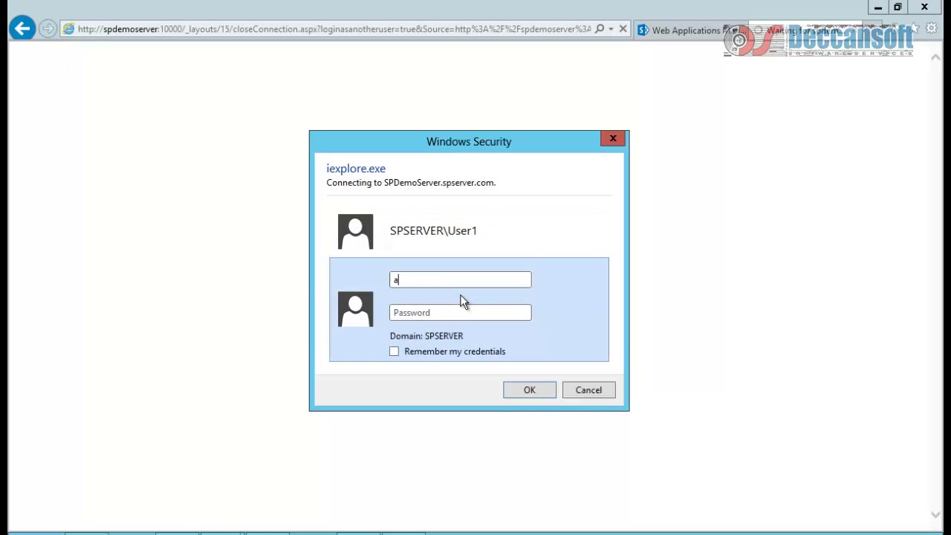Select the SPSERVER\User1 account tile
This screenshot has width=951, height=535.
point(469,231)
